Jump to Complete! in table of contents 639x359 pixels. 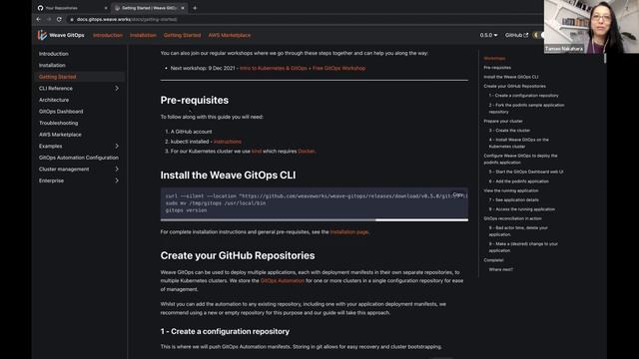point(493,260)
